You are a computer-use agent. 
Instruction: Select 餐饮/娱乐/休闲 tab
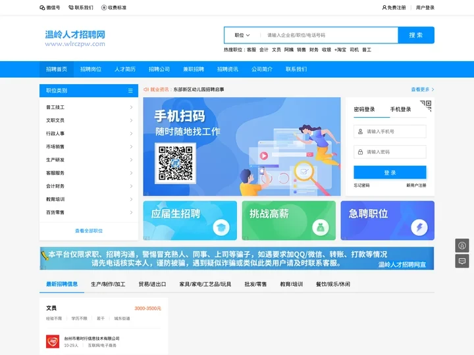(x=333, y=284)
